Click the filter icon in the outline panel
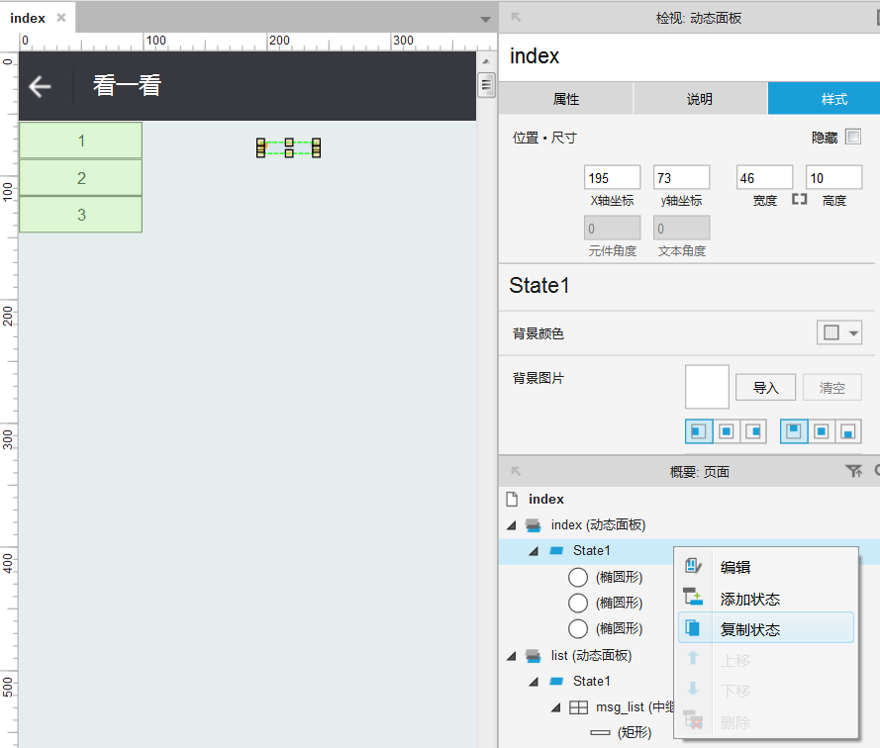 (x=853, y=471)
